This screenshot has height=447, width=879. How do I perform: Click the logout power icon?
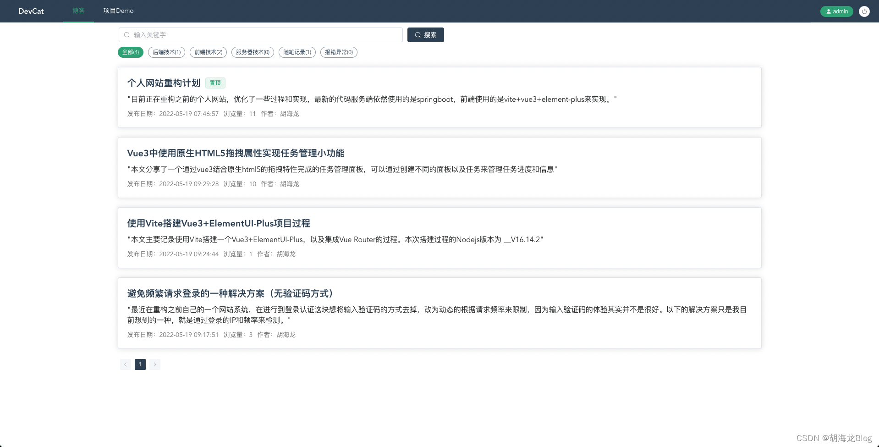click(864, 11)
